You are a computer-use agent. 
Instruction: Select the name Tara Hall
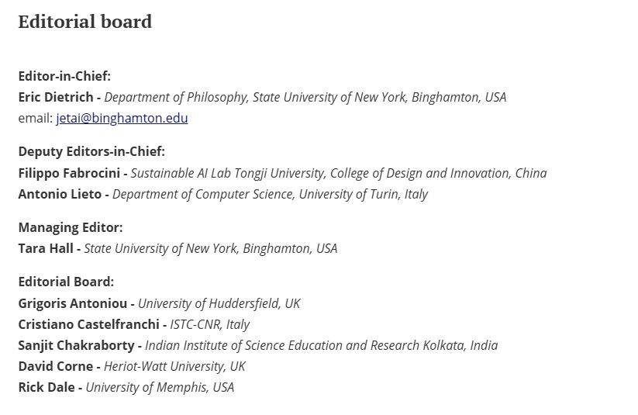click(46, 248)
